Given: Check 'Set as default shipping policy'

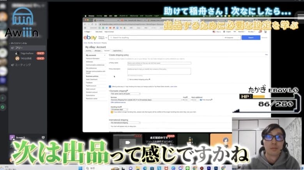Looking at the screenshot, I should pyautogui.click(x=128, y=80).
